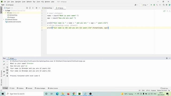The height and width of the screenshot is (96, 171).
Task: Open the VCS menu
Action: pos(42,2)
